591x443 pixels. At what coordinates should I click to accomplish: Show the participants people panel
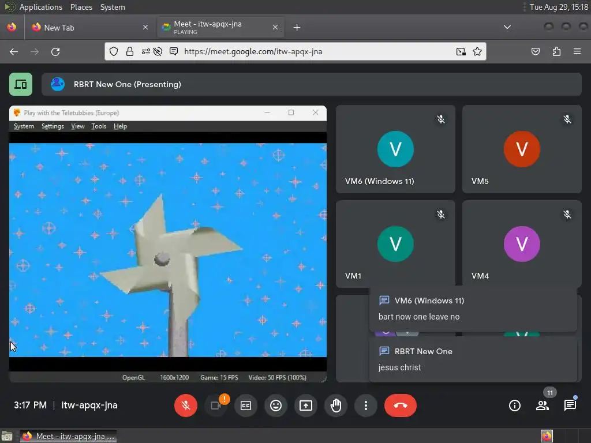point(543,406)
